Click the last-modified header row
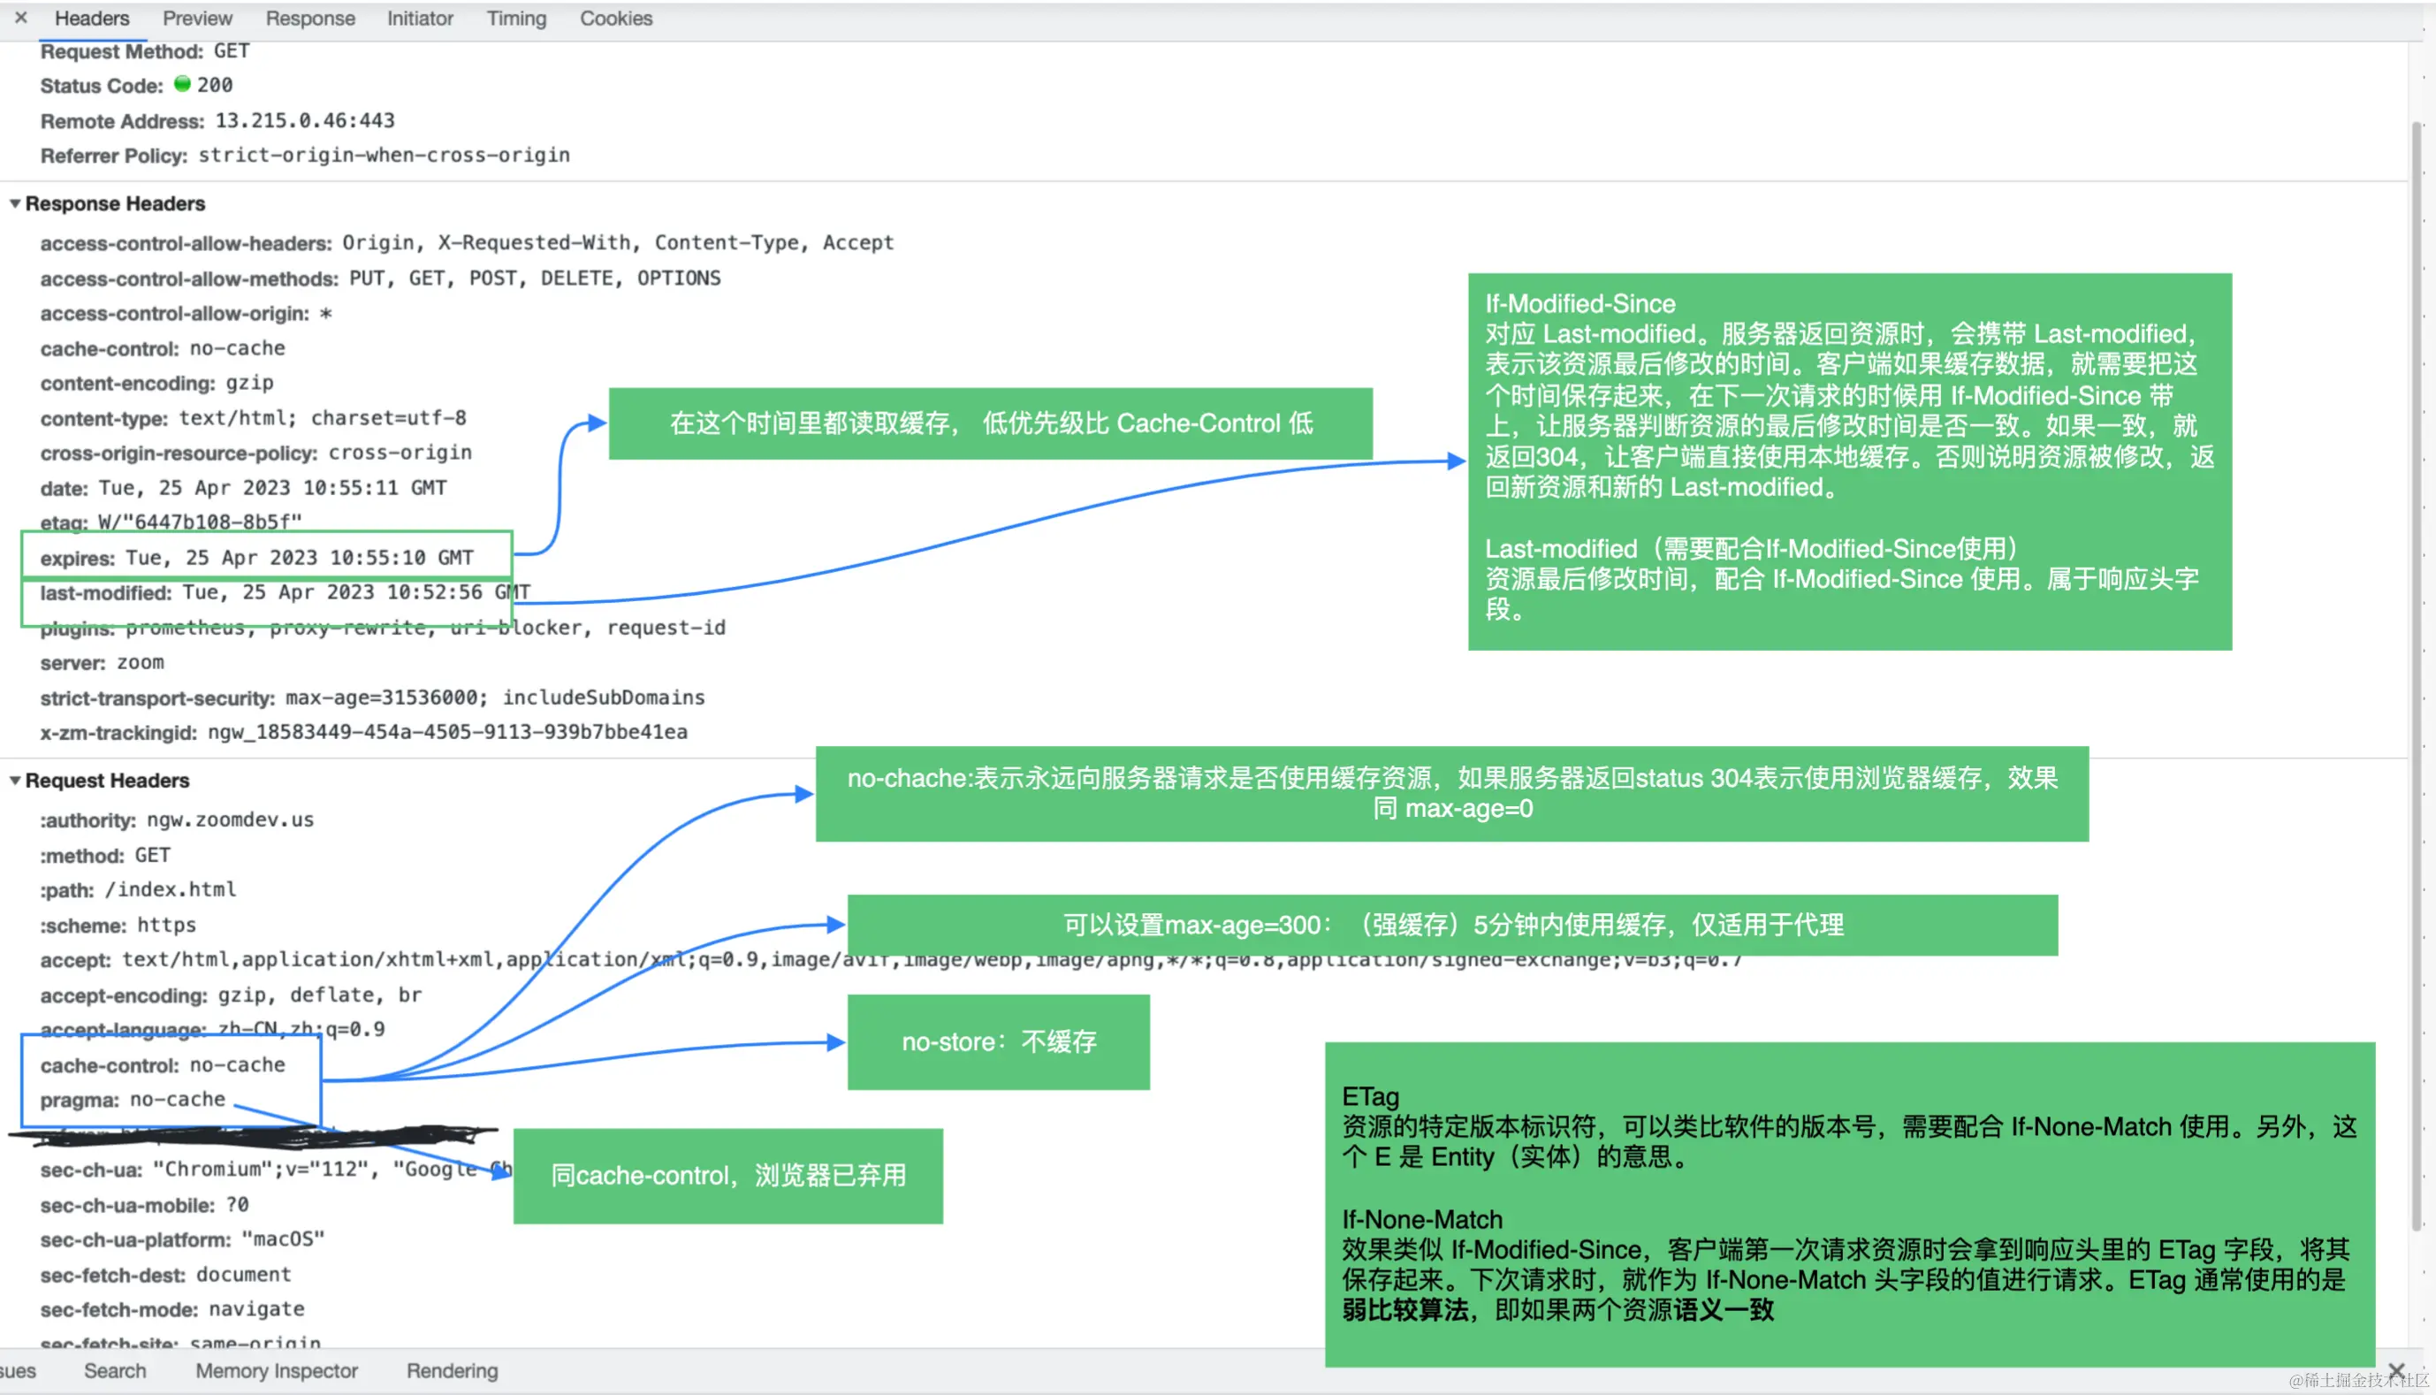This screenshot has width=2436, height=1395. [284, 593]
